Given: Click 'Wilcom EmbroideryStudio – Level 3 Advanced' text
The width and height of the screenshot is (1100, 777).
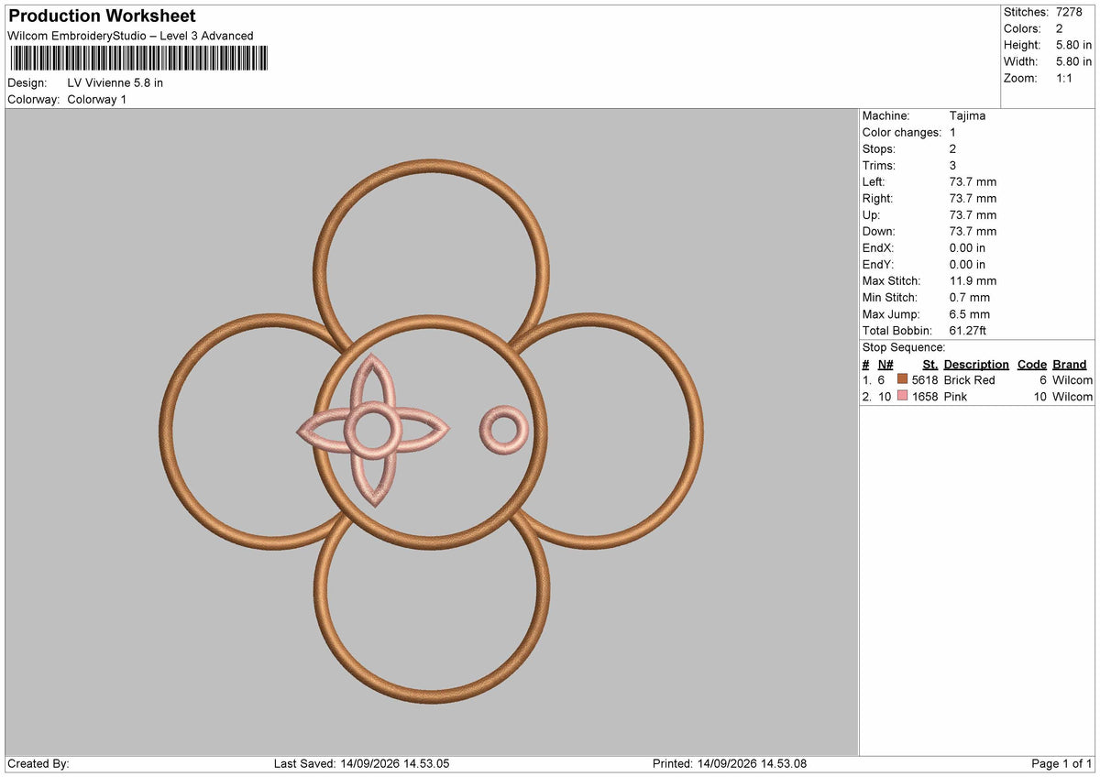Looking at the screenshot, I should click(130, 36).
